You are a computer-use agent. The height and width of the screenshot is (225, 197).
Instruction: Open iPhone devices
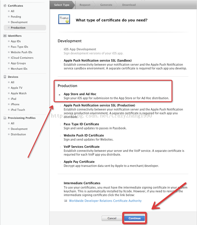pyautogui.click(x=15, y=104)
